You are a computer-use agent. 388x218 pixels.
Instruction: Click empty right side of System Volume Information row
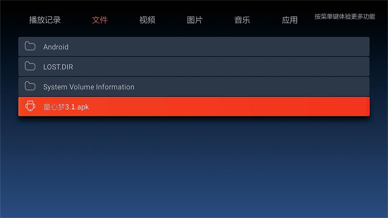[x=260, y=87]
